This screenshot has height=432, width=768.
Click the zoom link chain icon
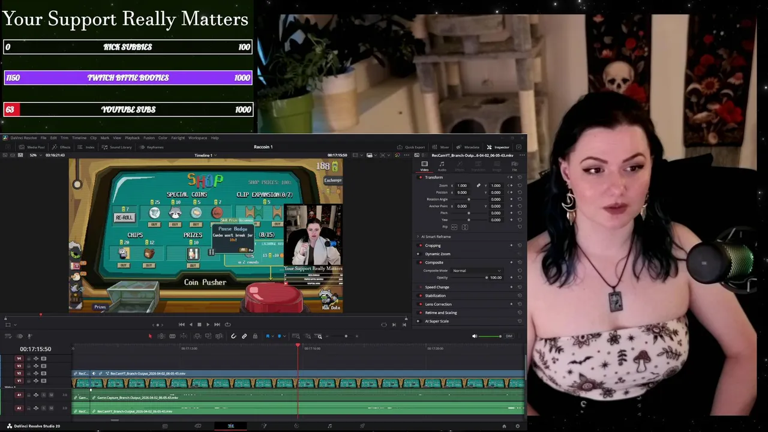(x=478, y=185)
